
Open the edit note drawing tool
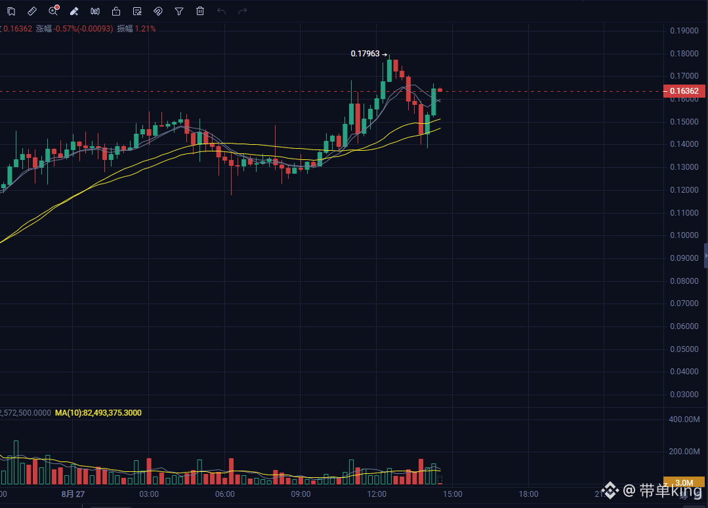(x=137, y=11)
